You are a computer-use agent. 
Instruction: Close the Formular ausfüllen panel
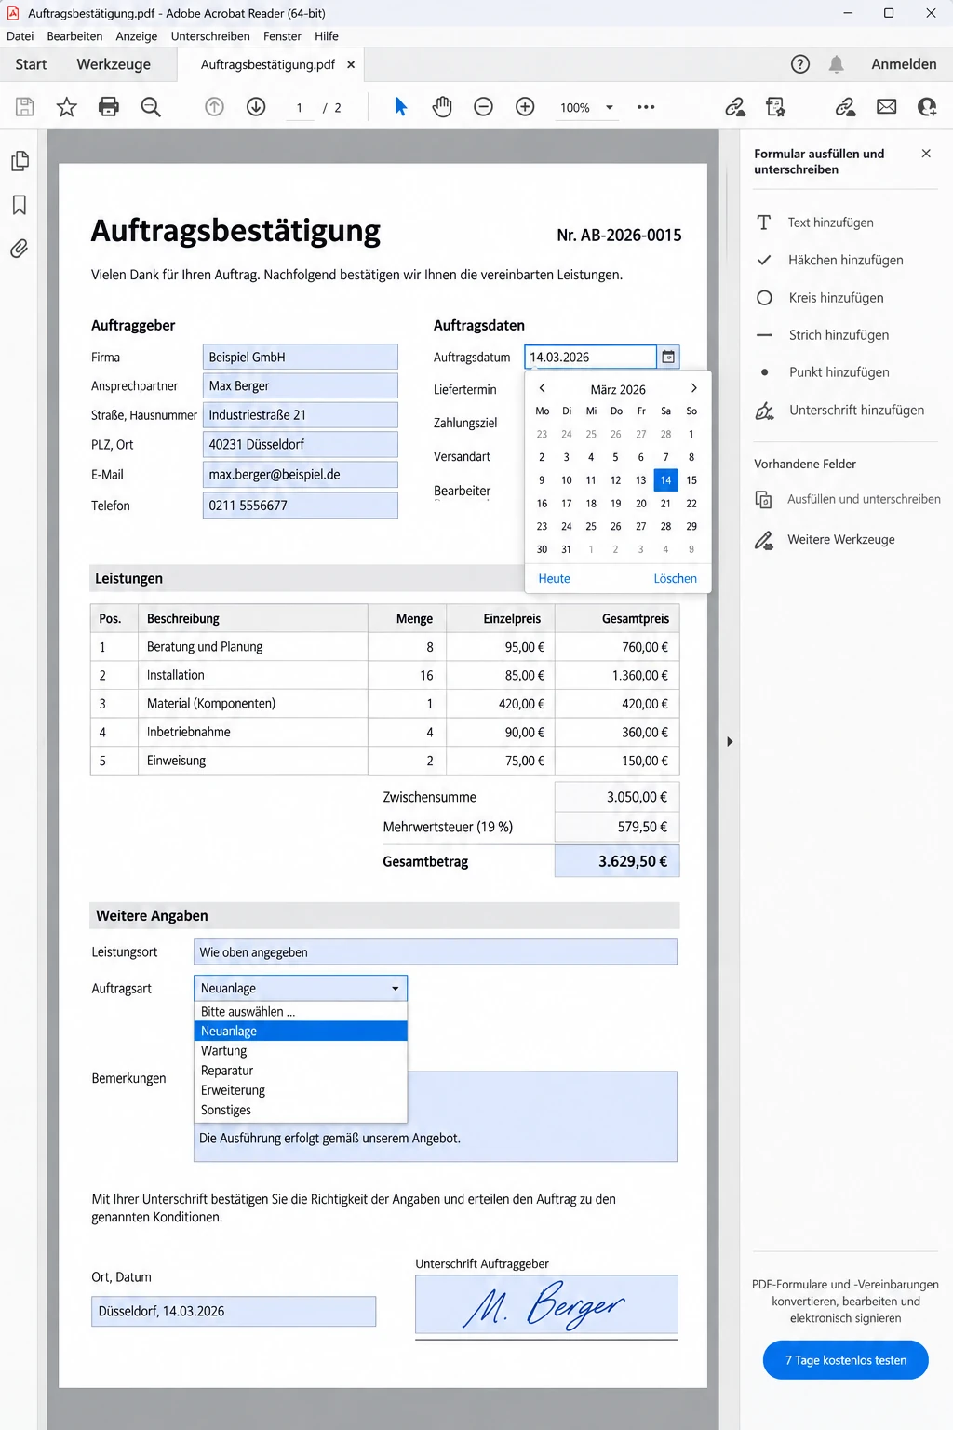tap(926, 154)
